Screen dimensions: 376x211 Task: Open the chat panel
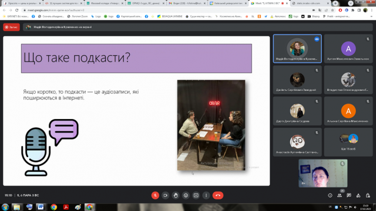pos(349,195)
